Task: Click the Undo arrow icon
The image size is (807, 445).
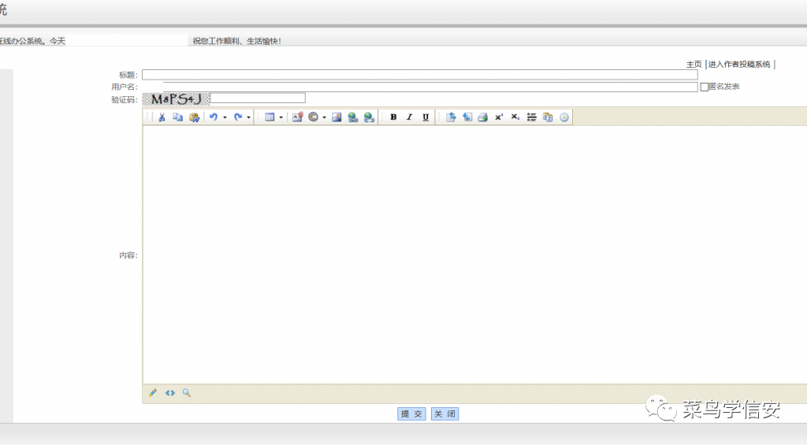Action: tap(214, 117)
